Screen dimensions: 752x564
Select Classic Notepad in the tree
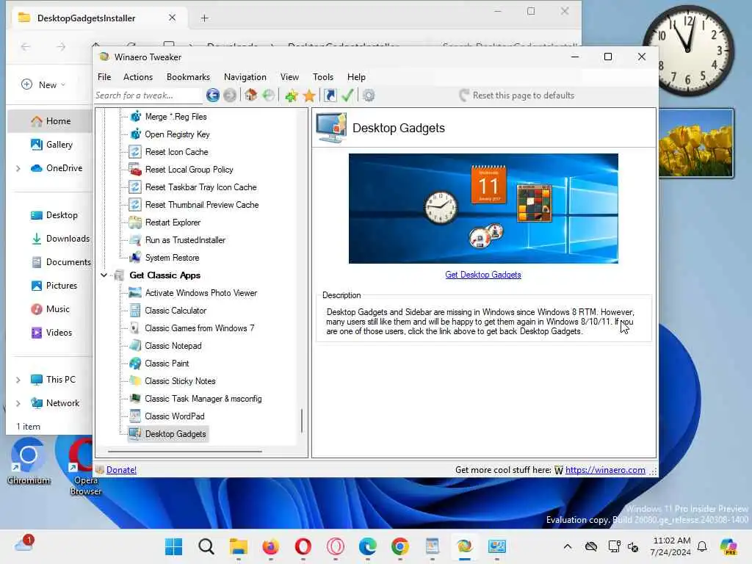tap(173, 347)
